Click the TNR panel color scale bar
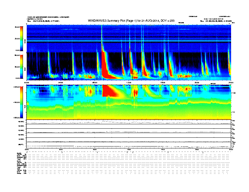Screen dimensions: 249x192 [21, 102]
